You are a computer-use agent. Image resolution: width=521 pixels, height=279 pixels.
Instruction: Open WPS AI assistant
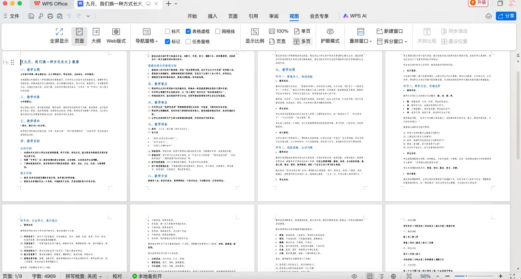coord(355,16)
